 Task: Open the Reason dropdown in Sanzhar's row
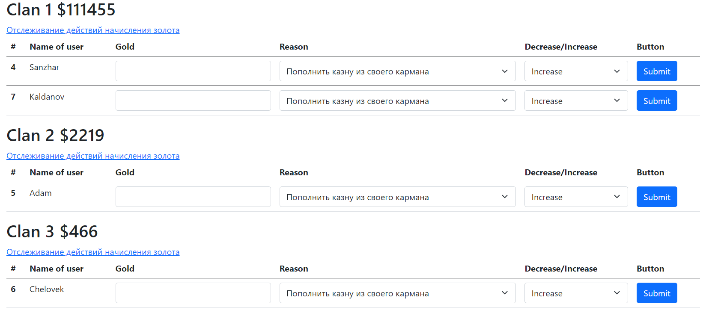(397, 71)
